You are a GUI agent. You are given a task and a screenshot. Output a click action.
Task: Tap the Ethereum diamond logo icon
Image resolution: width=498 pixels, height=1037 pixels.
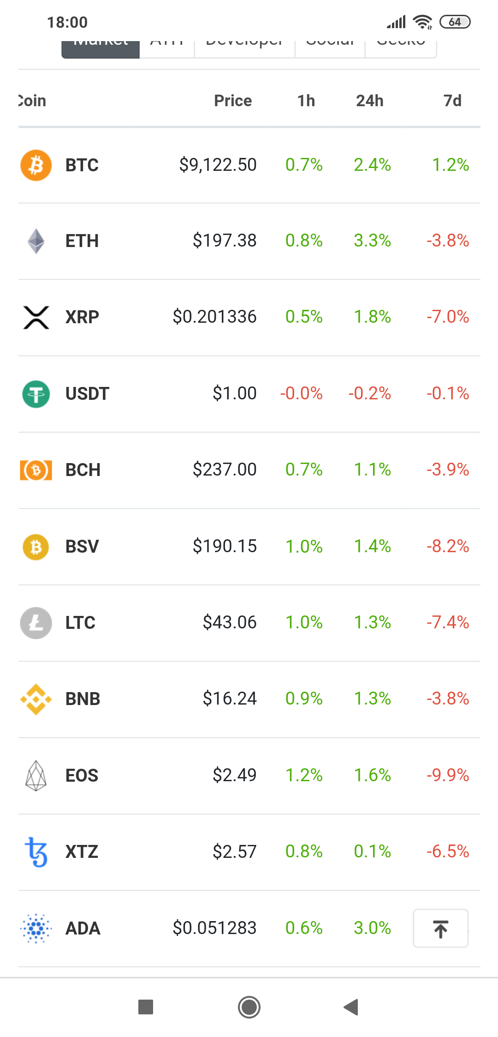click(36, 241)
